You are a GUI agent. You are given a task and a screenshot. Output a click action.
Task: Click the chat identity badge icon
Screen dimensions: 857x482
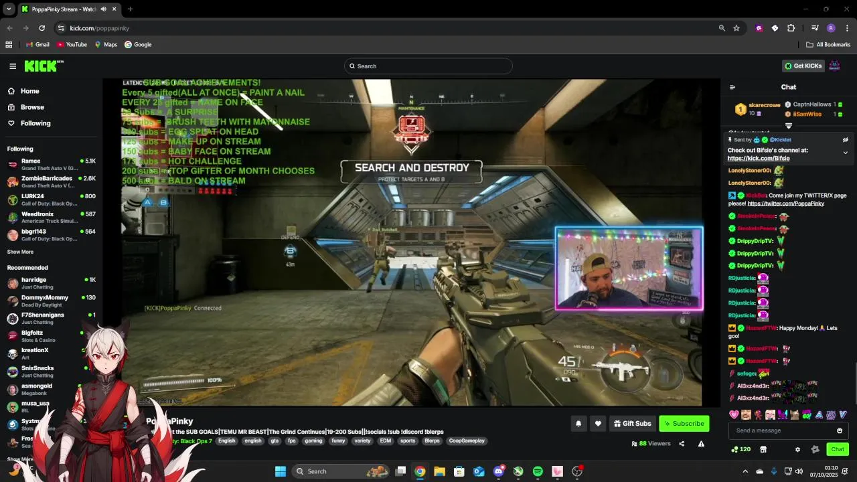click(x=815, y=449)
